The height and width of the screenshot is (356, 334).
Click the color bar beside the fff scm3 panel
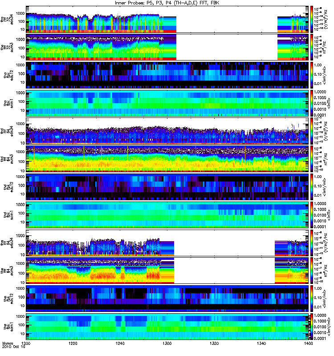click(312, 271)
